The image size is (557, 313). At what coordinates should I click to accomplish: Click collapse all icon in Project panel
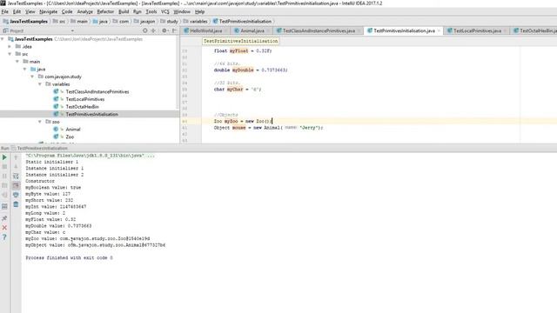click(153, 31)
